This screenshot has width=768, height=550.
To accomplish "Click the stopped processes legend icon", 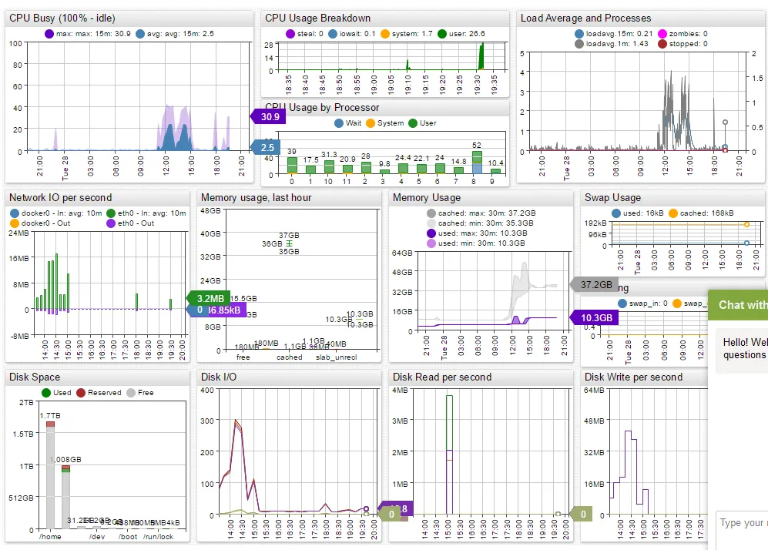I will [x=662, y=44].
